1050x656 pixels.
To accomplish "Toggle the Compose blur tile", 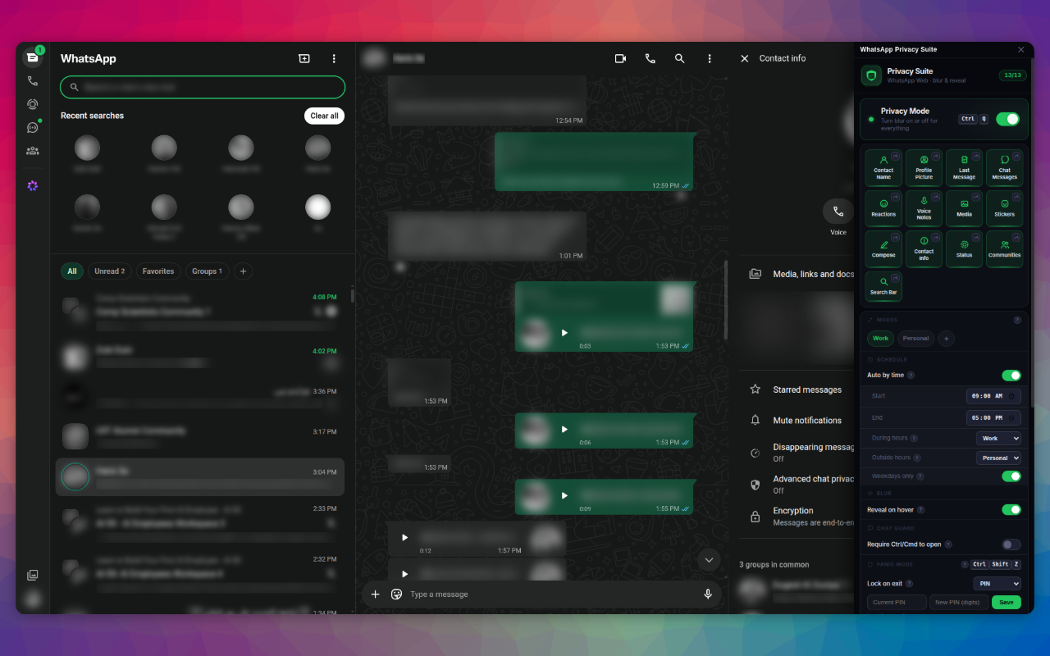I will [883, 248].
